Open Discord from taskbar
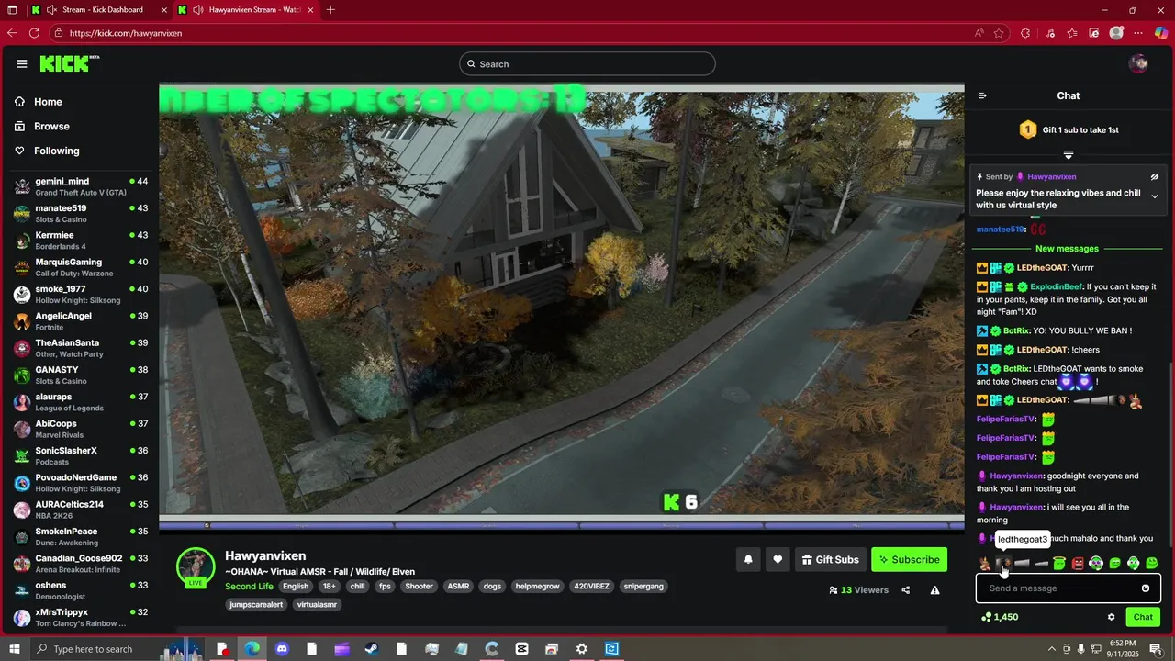 tap(282, 649)
